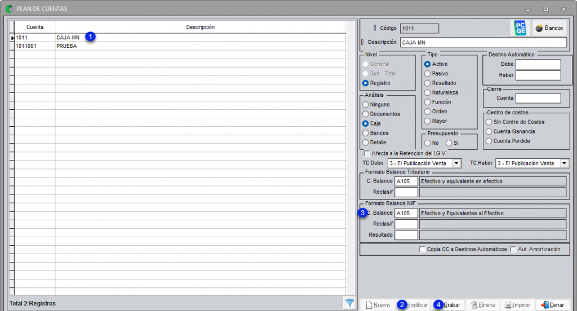Image resolution: width=577 pixels, height=311 pixels.
Task: Select Sin Centro de Costos
Action: (x=489, y=122)
